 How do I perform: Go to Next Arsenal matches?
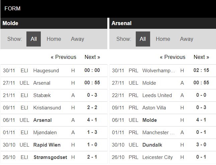point(201,57)
